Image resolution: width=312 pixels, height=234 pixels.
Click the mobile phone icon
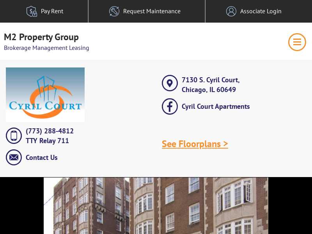(14, 136)
